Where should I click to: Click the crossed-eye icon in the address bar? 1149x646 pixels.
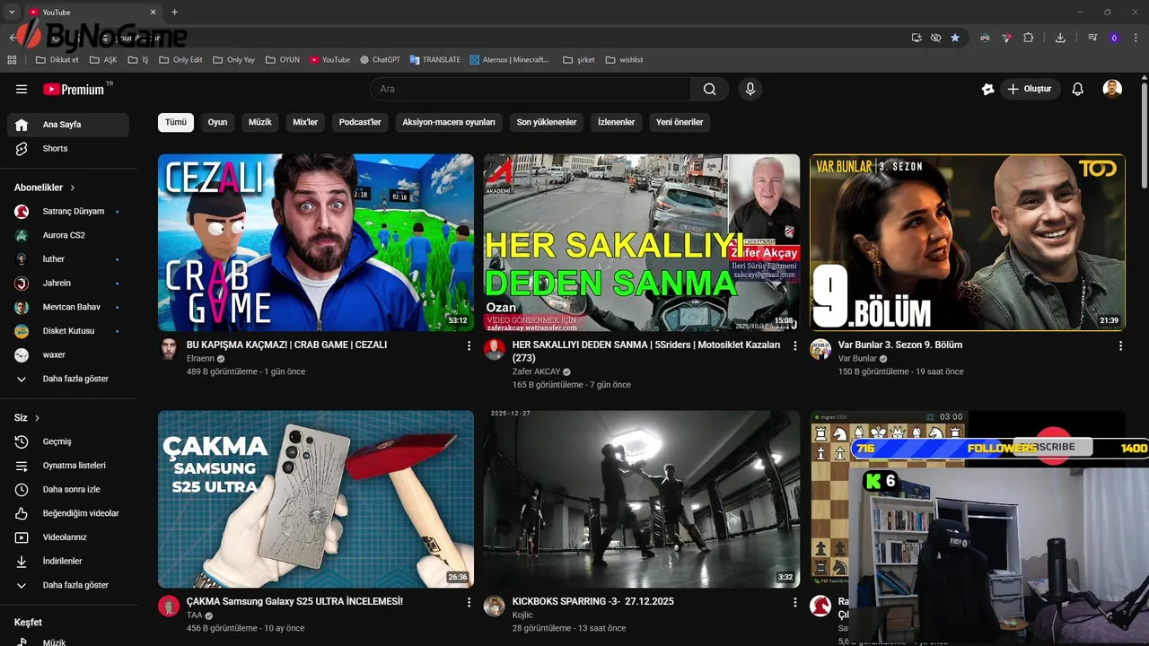tap(935, 38)
